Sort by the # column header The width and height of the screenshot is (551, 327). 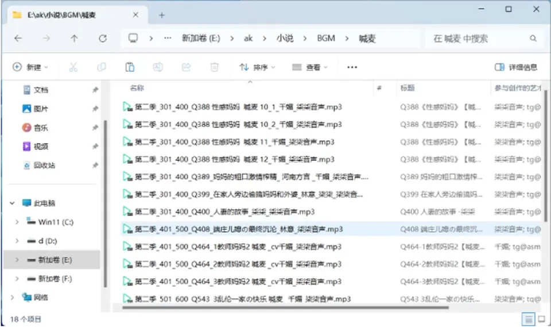coord(379,88)
